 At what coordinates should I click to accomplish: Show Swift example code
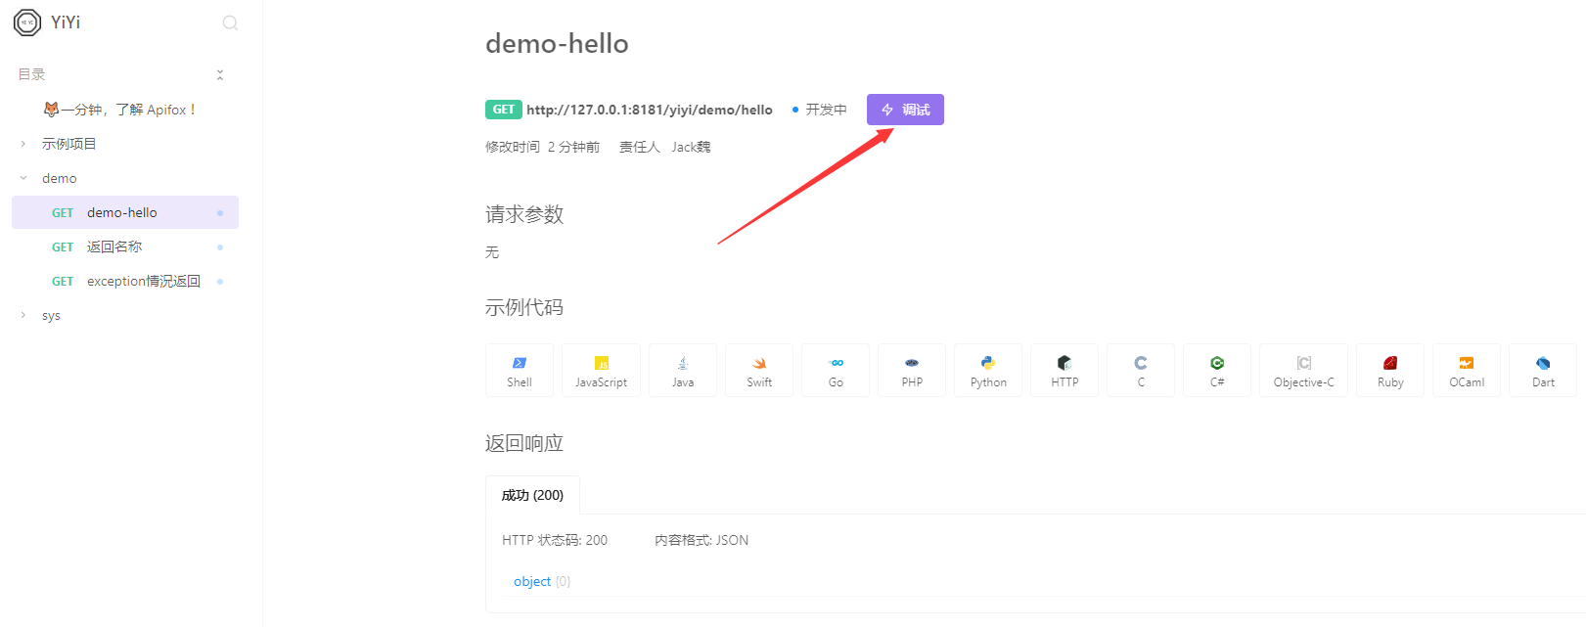point(759,370)
